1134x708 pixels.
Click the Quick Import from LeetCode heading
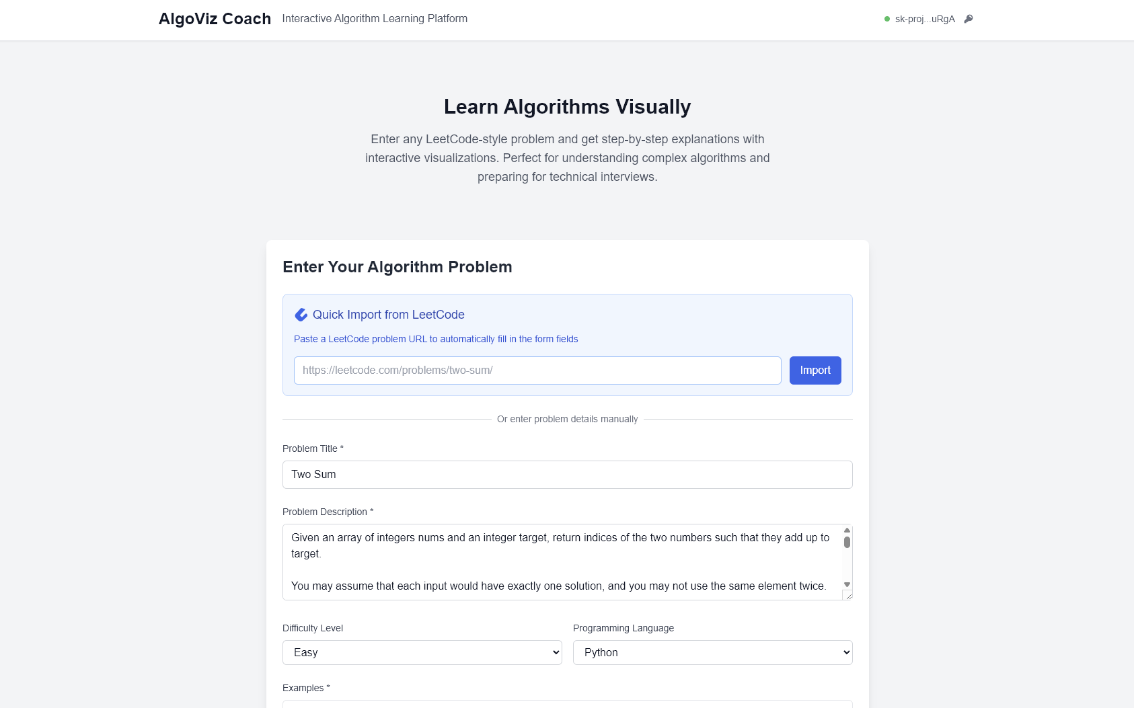pos(389,315)
